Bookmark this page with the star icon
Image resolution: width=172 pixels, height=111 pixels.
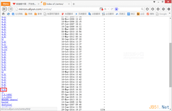[x=105, y=9]
